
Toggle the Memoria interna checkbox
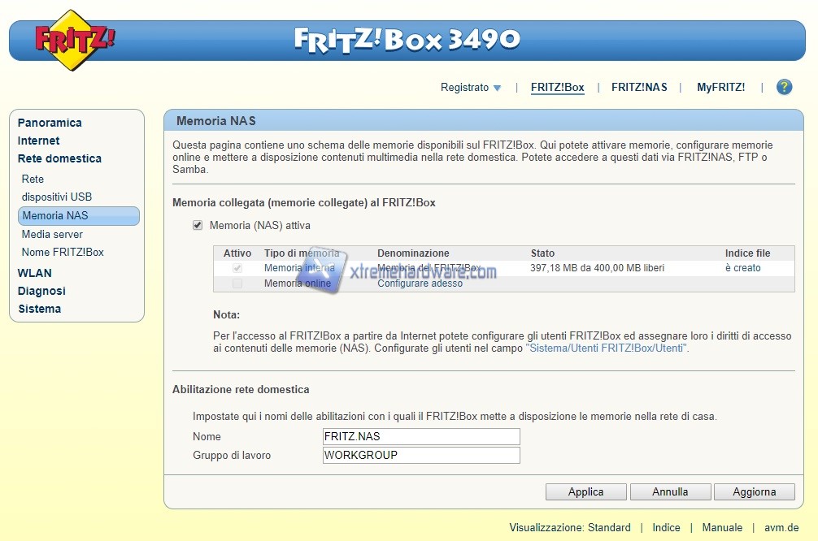(x=237, y=268)
